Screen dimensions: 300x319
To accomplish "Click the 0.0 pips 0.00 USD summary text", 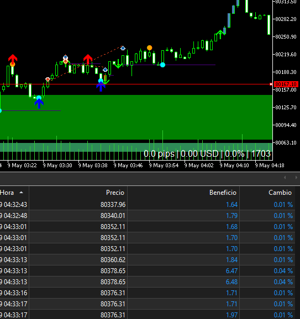I will point(207,154).
